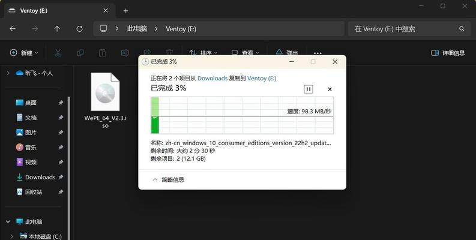Expand the 昕飞 - 个人 OneDrive node
Image resolution: width=476 pixels, height=240 pixels.
pyautogui.click(x=8, y=73)
